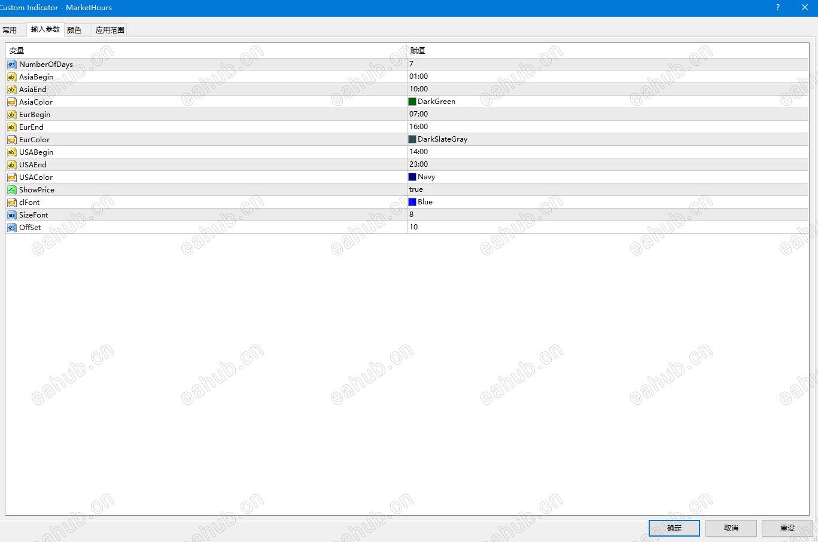Click the ab text icon beside USABegin
Screen dimensions: 818x542
pyautogui.click(x=11, y=152)
